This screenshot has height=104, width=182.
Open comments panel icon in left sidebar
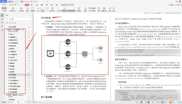click(2, 23)
